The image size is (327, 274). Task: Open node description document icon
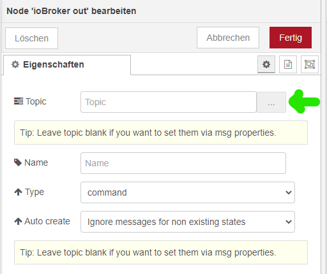pyautogui.click(x=288, y=64)
